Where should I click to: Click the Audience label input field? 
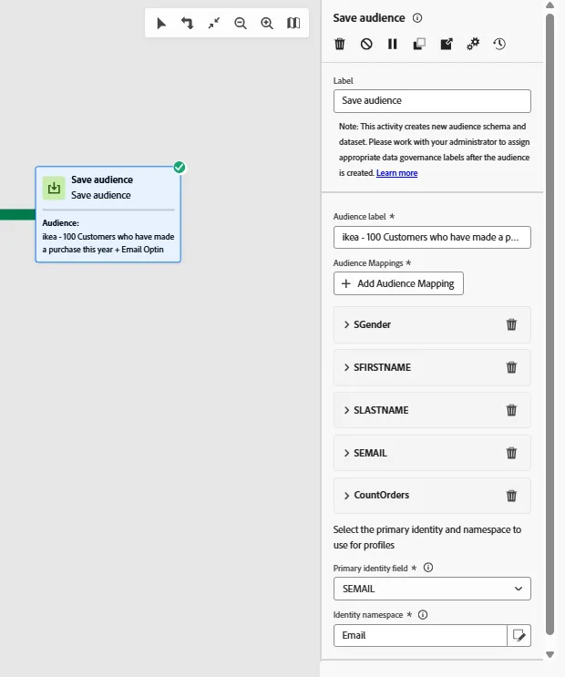coord(432,237)
